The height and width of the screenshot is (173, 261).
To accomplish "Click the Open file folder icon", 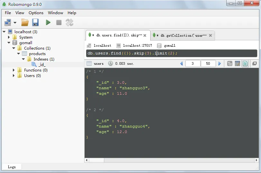I will click(x=25, y=23).
